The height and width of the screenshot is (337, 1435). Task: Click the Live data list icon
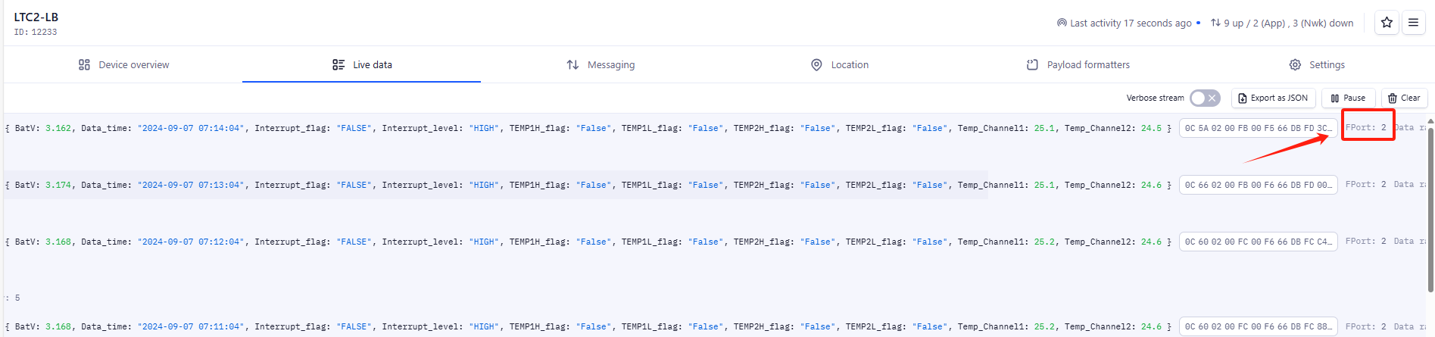[338, 65]
